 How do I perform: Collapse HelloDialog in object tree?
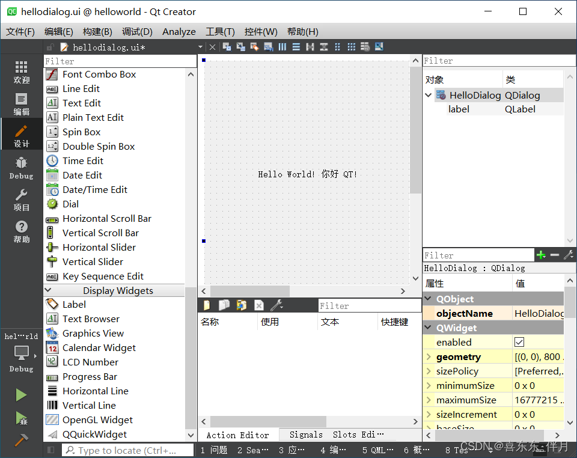[429, 96]
